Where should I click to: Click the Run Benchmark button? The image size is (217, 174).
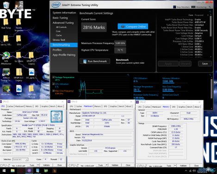click(95, 61)
